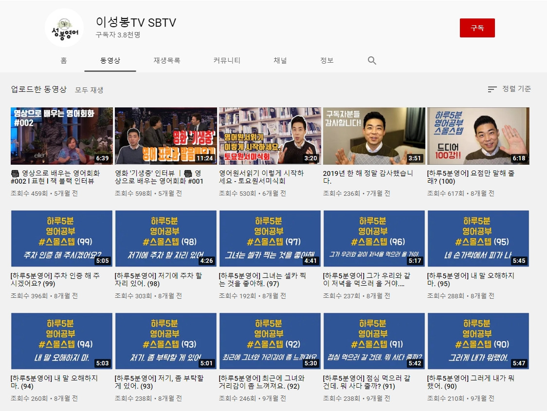Viewport: 547px width, 411px height.
Task: Select the 동영상 tab
Action: tap(110, 61)
